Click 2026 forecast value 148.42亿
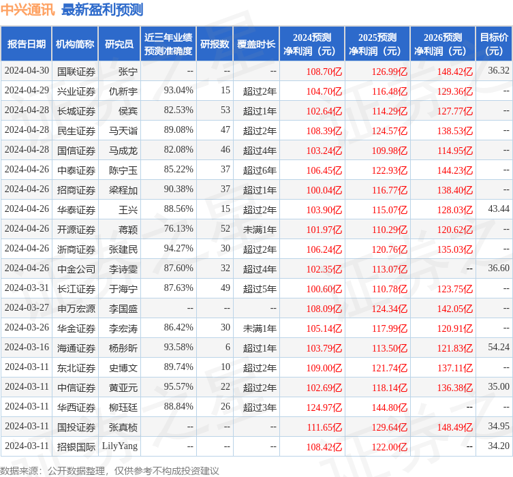This screenshot has width=513, height=477. [455, 72]
